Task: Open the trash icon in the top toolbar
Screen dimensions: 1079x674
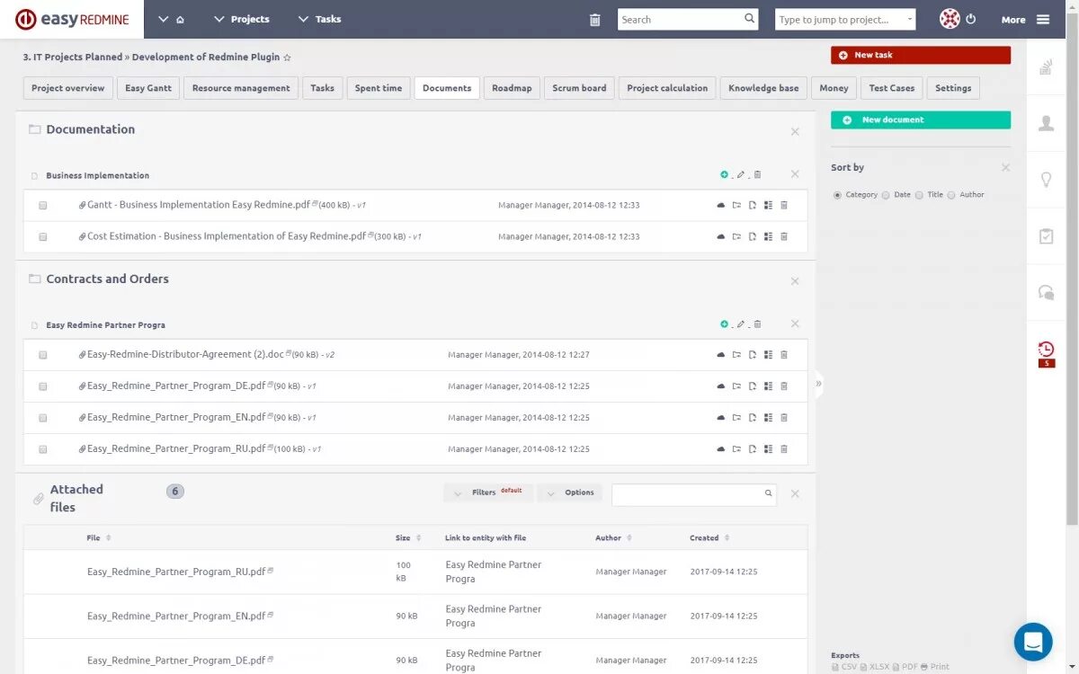Action: pos(594,19)
